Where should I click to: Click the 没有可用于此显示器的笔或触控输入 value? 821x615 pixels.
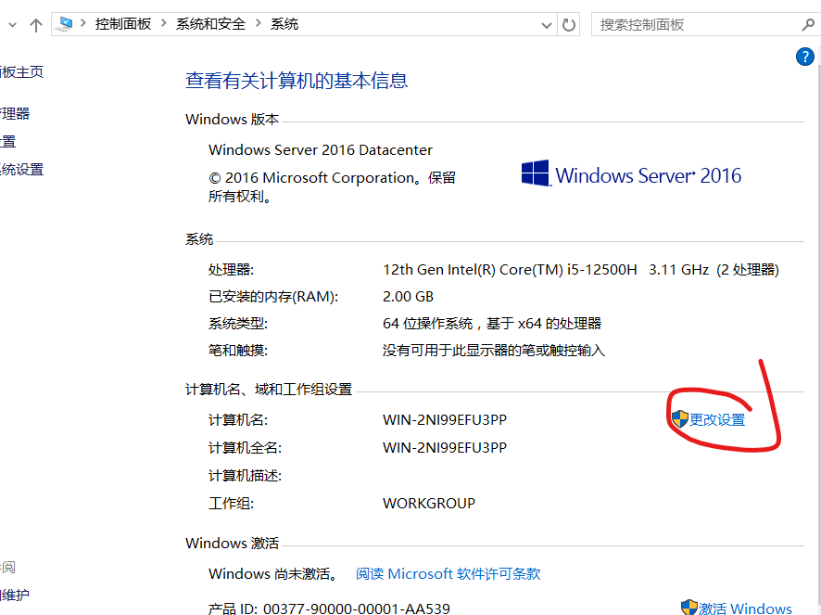[x=494, y=351]
